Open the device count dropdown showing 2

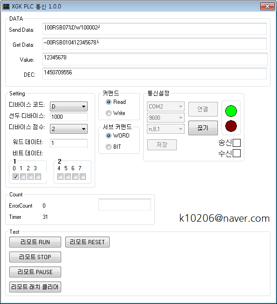(69, 129)
